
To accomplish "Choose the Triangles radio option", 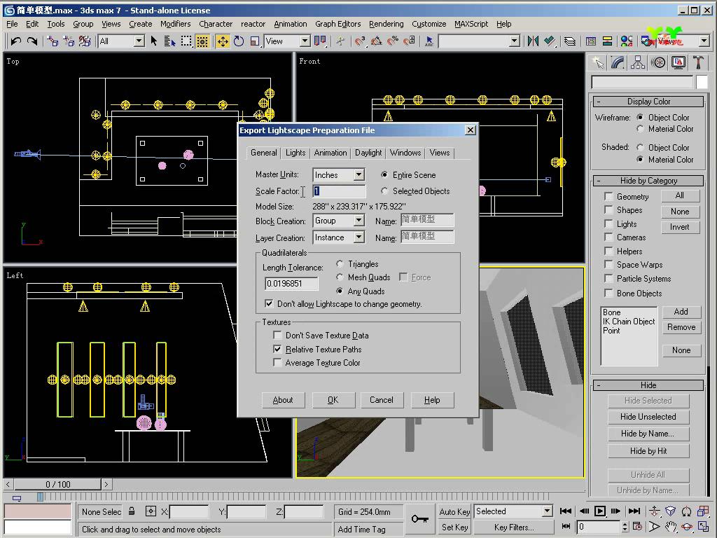I will click(340, 263).
